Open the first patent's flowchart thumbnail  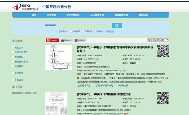[x=59, y=58]
